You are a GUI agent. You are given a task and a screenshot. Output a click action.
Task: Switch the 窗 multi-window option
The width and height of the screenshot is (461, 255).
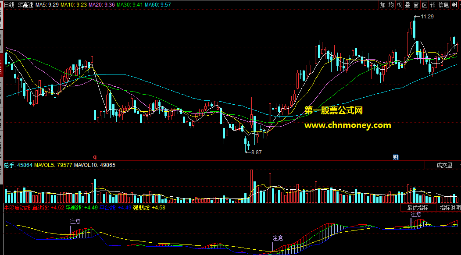coord(416,5)
